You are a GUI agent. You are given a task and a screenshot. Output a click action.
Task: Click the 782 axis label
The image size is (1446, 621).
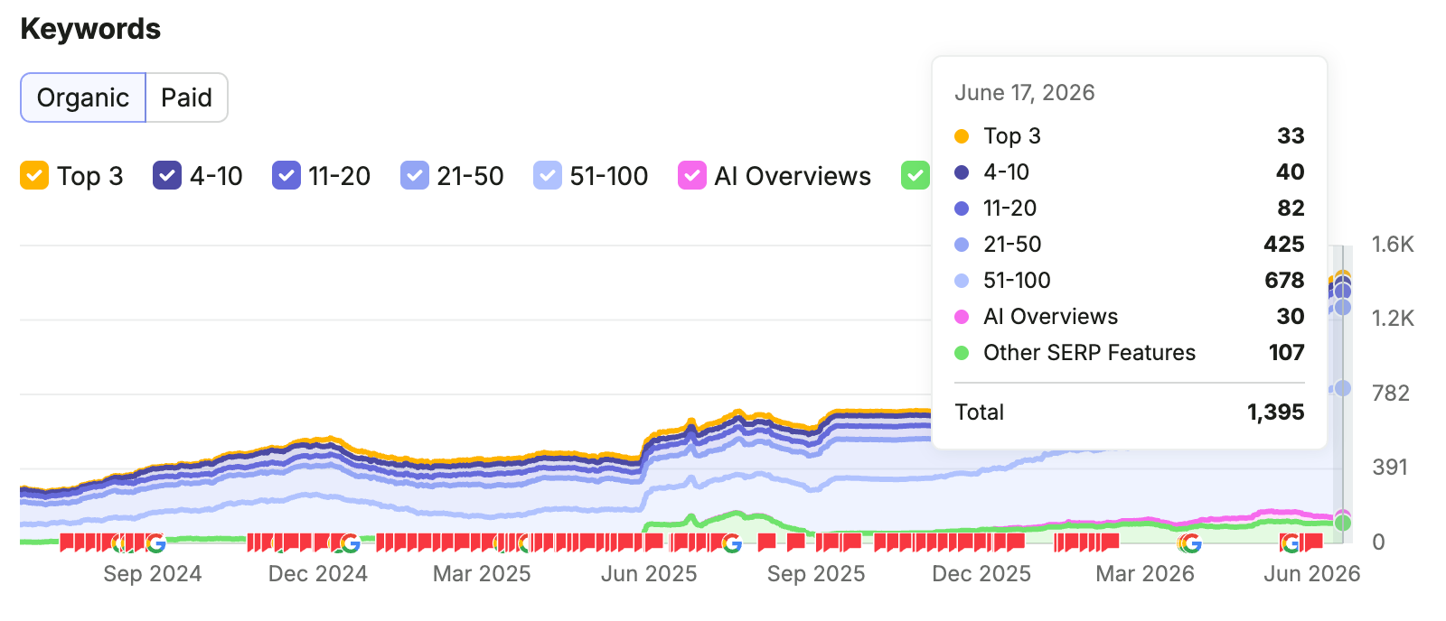pyautogui.click(x=1391, y=394)
